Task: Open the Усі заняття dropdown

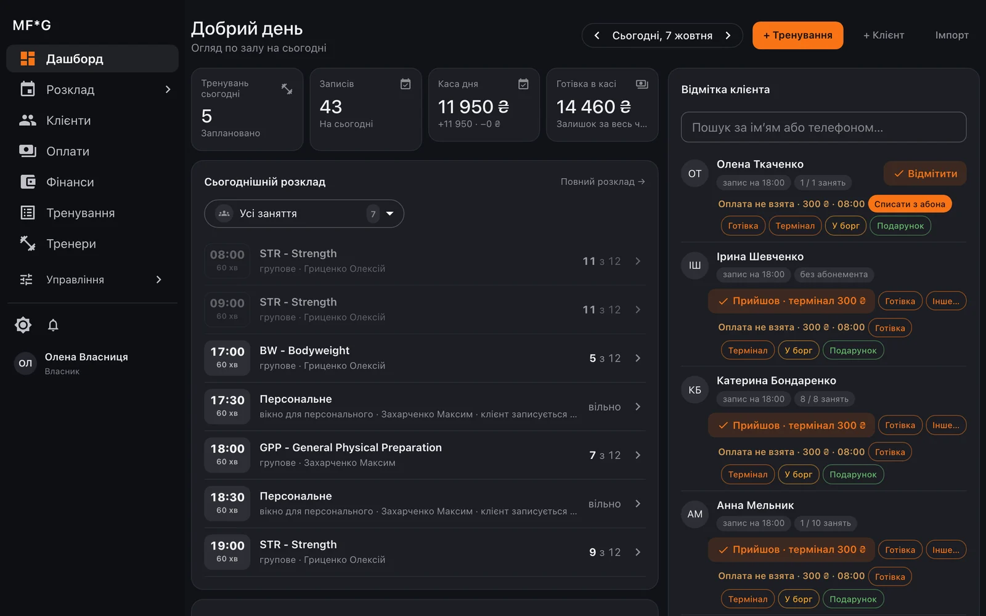Action: click(x=304, y=214)
